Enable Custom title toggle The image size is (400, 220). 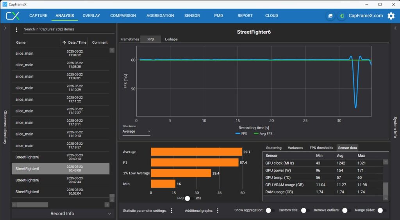point(305,210)
